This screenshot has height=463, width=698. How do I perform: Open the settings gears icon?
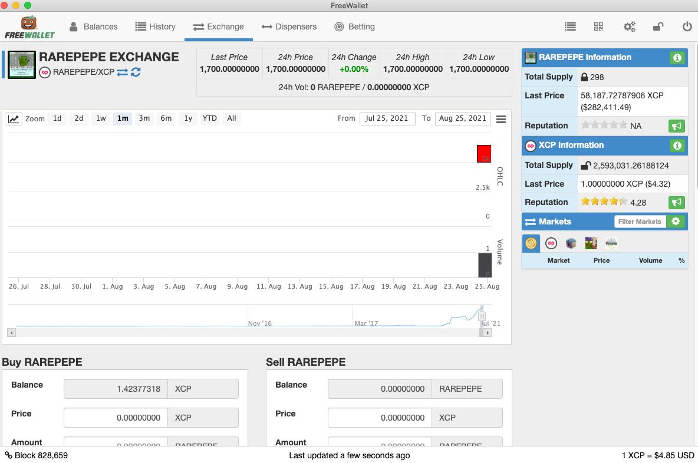pos(629,27)
